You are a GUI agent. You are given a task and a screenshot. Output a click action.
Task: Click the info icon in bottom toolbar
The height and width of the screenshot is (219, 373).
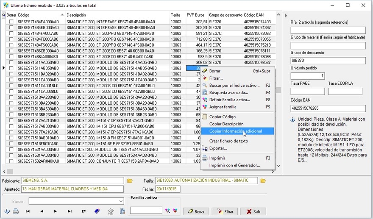[x=7, y=211]
